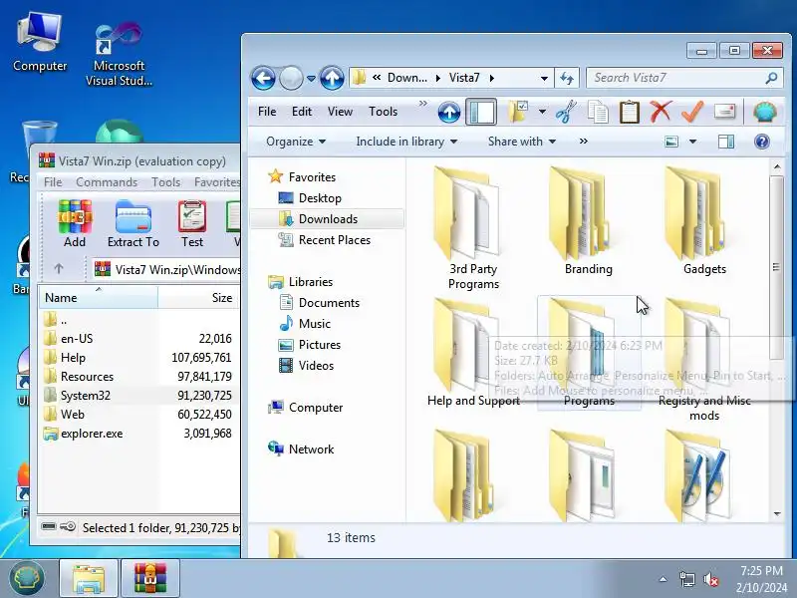Click the Cut scissors icon
Image resolution: width=797 pixels, height=598 pixels.
coord(566,112)
